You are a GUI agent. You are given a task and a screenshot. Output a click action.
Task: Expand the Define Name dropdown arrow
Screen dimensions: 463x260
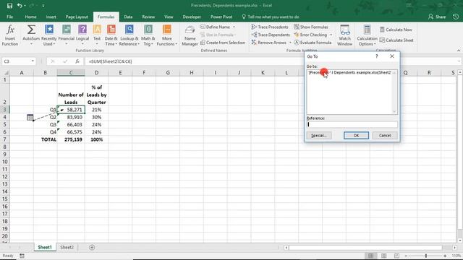pyautogui.click(x=234, y=27)
